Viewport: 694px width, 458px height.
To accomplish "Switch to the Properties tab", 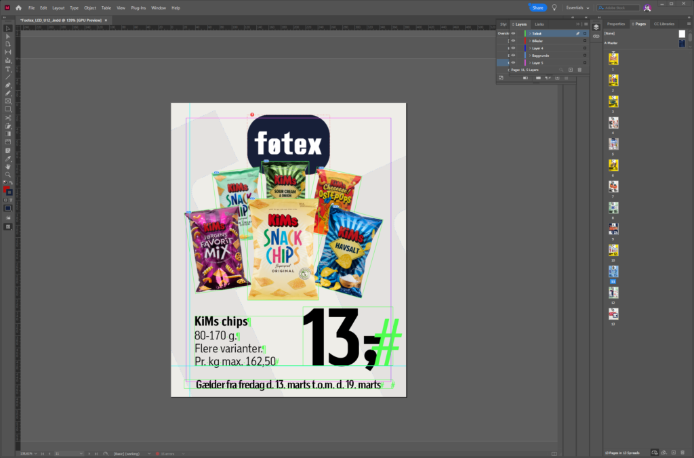I will [616, 24].
